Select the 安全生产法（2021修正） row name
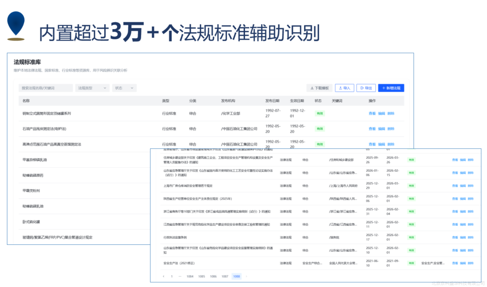The width and height of the screenshot is (487, 287). [179, 263]
